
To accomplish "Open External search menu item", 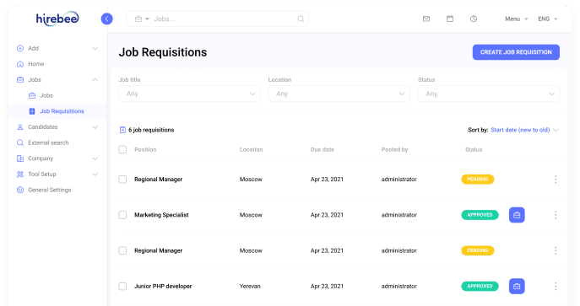I will coord(48,142).
